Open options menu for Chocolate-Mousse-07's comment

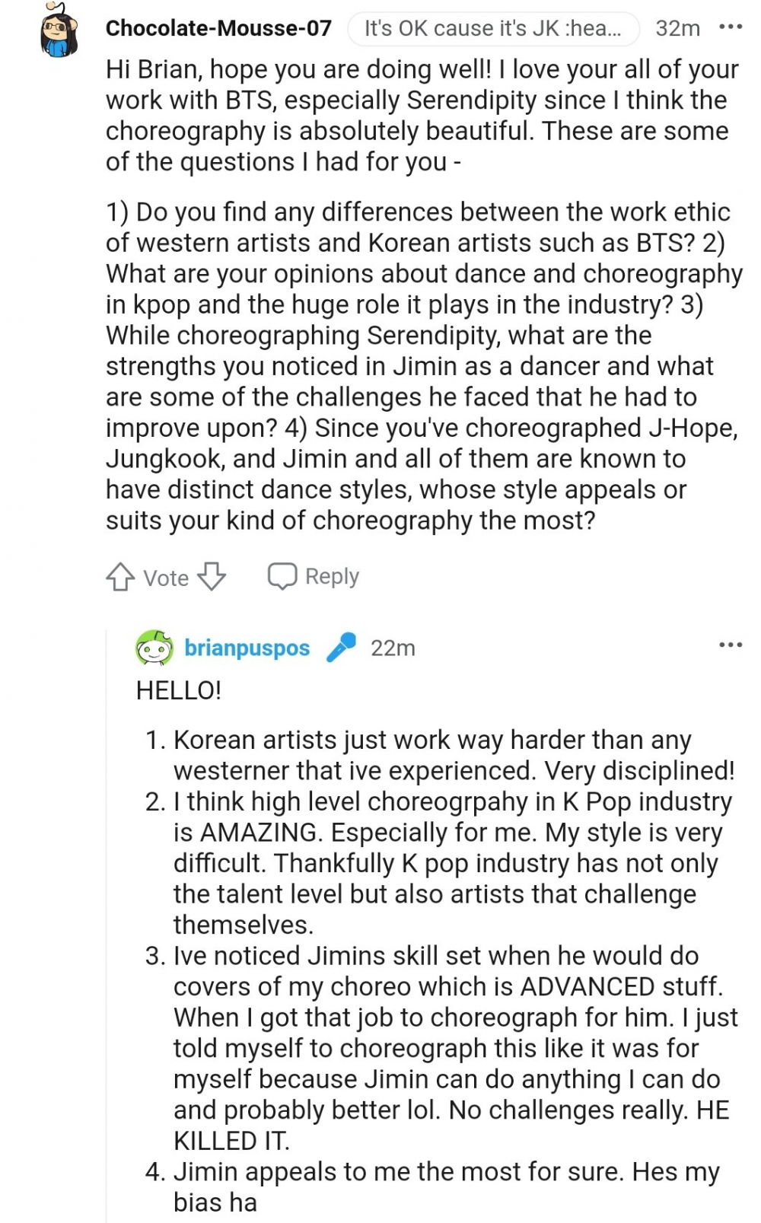[731, 27]
